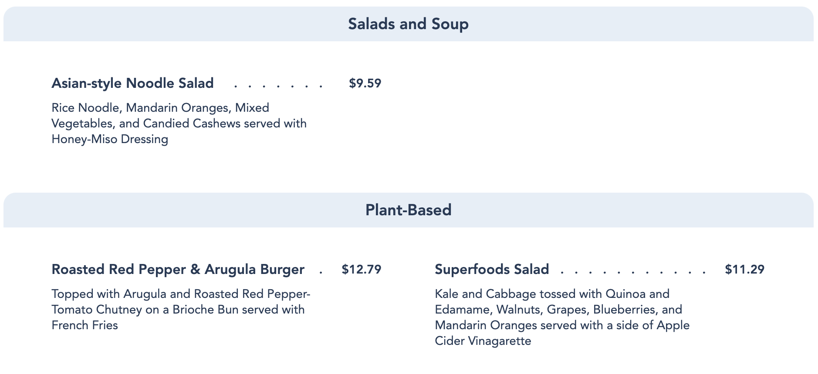Collapse the Plant-Based section header
The image size is (818, 374).
pyautogui.click(x=408, y=210)
